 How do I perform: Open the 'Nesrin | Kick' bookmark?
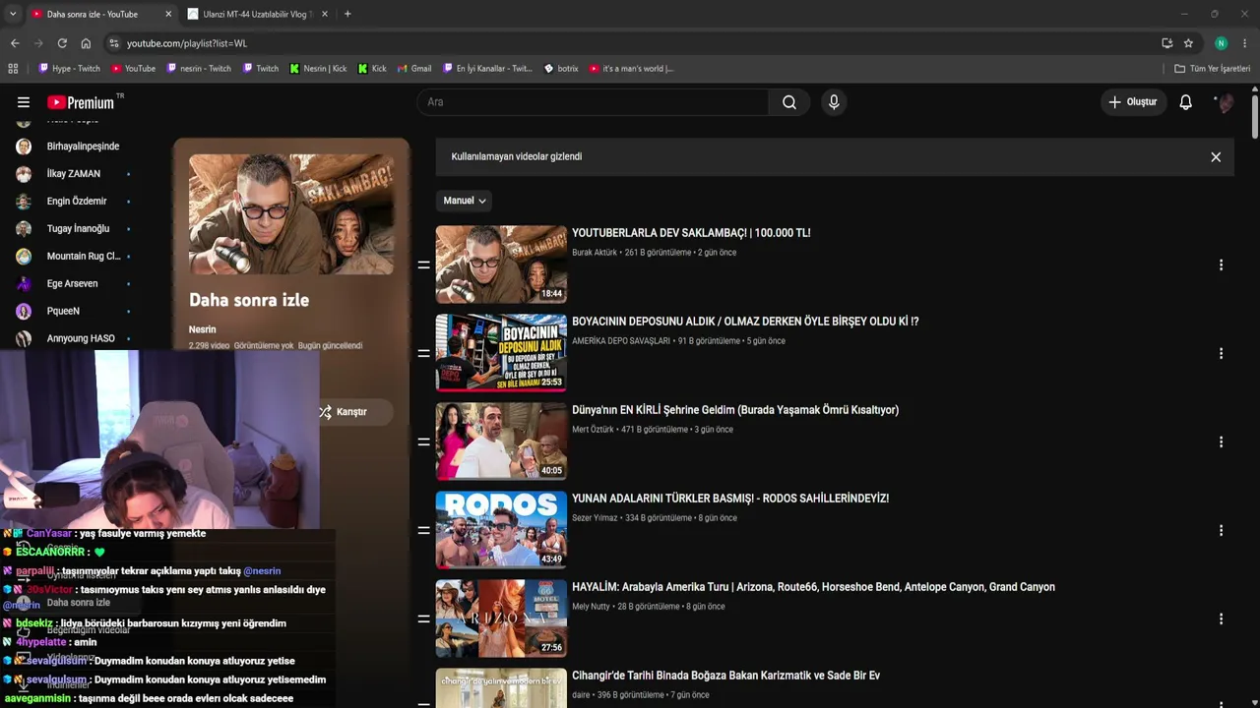coord(318,69)
